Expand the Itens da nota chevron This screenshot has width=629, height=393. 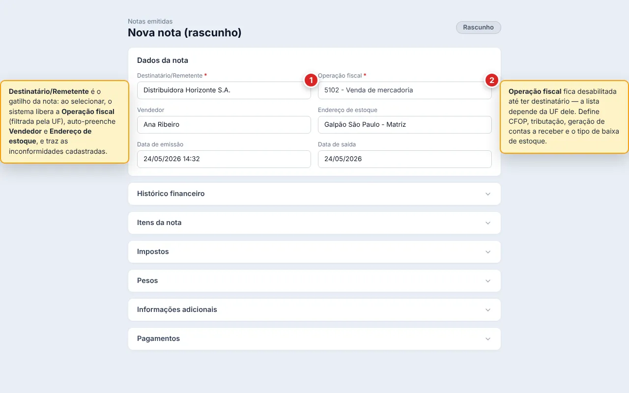coord(488,223)
